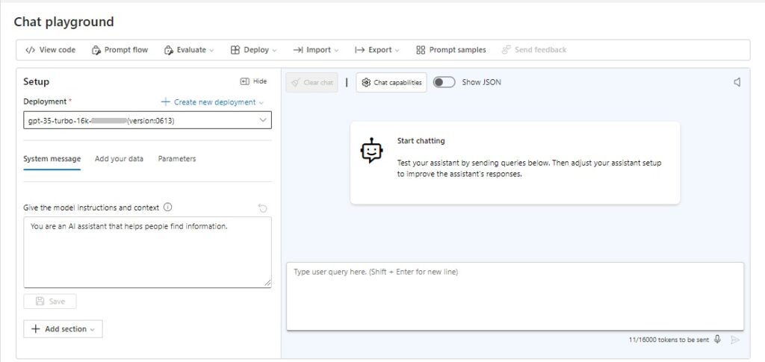The width and height of the screenshot is (765, 362).
Task: Click the send message arrow icon
Action: [x=735, y=340]
